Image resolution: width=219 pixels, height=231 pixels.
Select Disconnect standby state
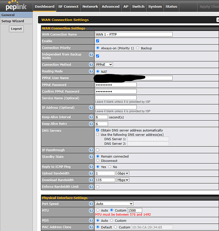pos(97,160)
